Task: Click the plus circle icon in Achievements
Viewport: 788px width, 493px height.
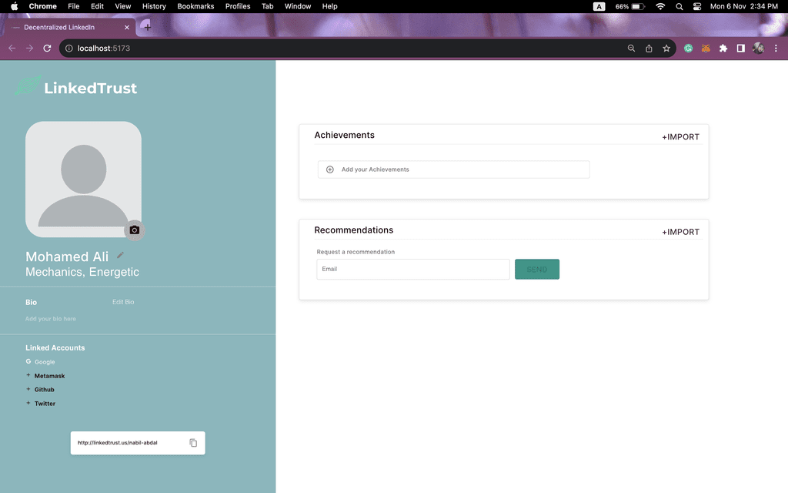Action: 329,169
